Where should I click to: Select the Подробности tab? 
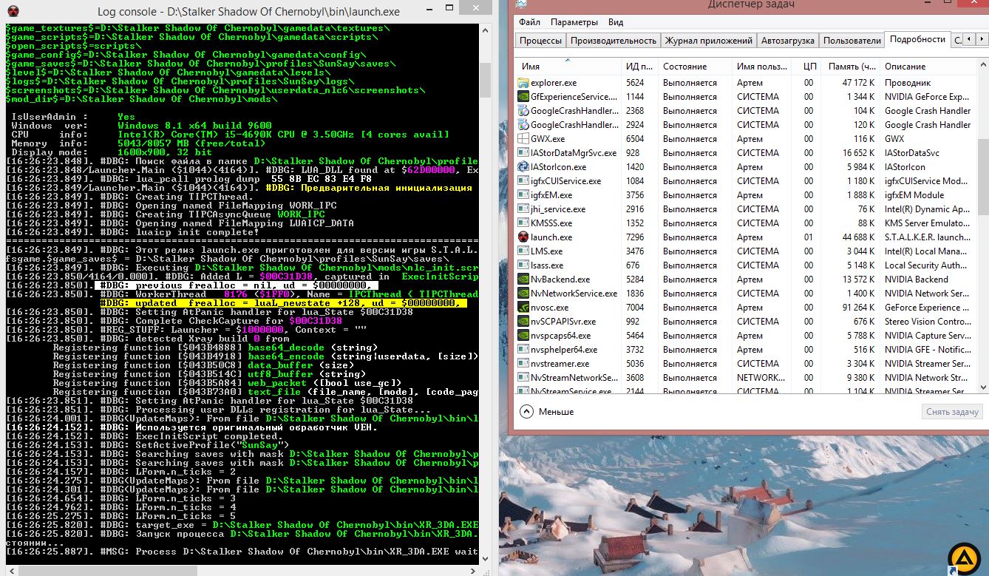[917, 39]
